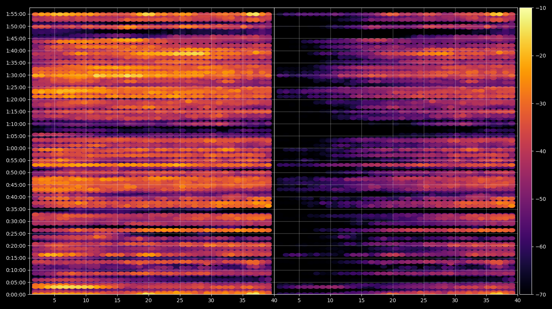The width and height of the screenshot is (552, 309).
Task: Select the 1:15:00 y-axis time label
Action: 16,112
